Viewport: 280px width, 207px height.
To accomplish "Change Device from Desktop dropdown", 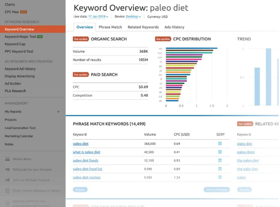I will pos(133,17).
